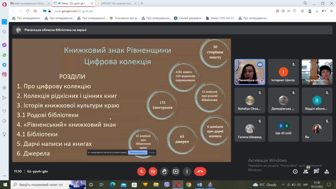Raise hand in the meeting
336x189 pixels.
pos(164,171)
